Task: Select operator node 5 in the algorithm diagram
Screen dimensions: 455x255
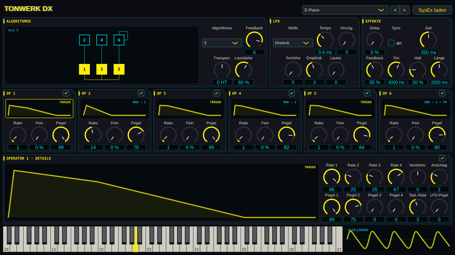Action: [x=119, y=69]
